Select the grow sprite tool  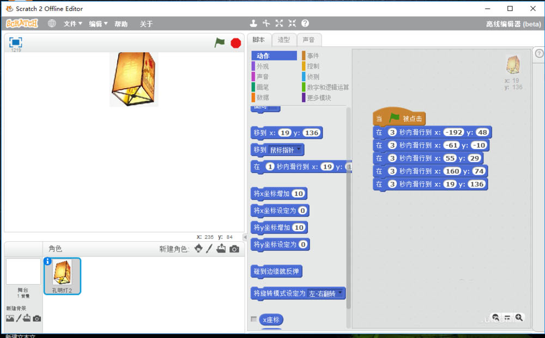279,23
